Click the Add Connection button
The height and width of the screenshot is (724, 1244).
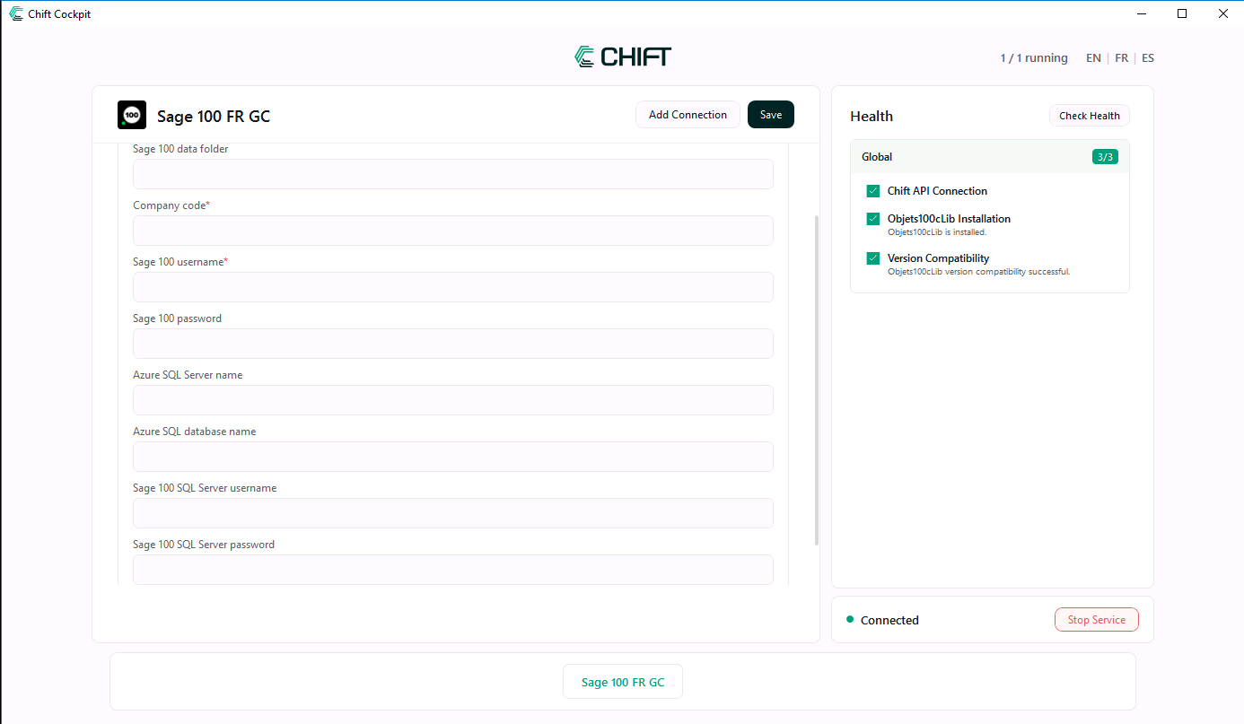click(688, 115)
